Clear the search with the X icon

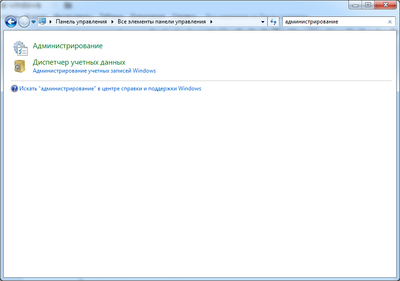coord(390,22)
